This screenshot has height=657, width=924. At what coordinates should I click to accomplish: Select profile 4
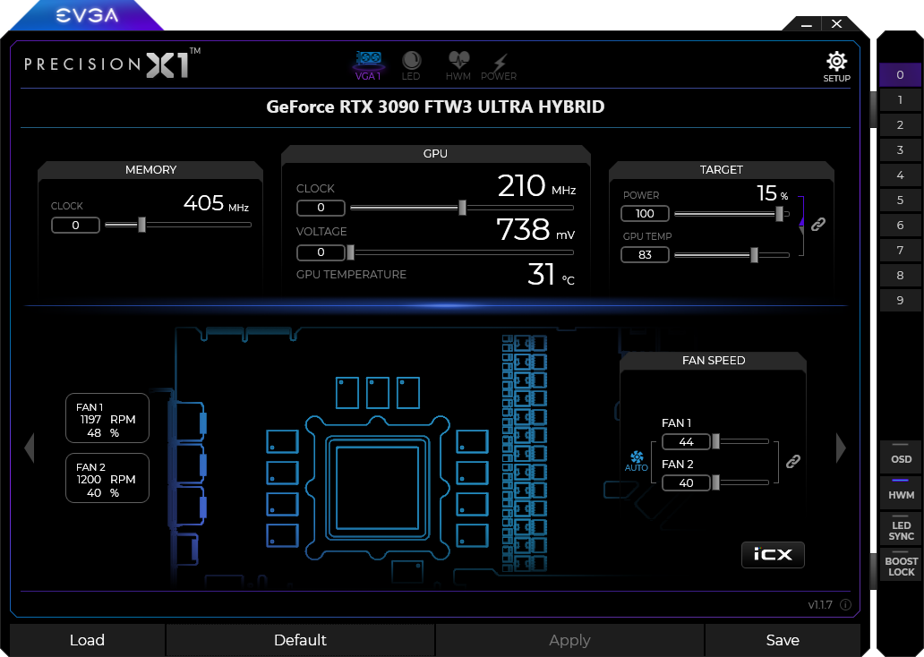coord(900,175)
